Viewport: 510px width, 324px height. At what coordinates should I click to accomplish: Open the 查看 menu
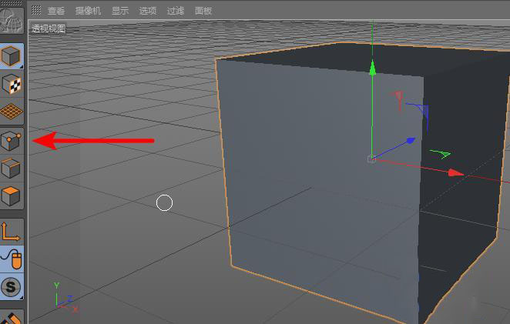(56, 11)
